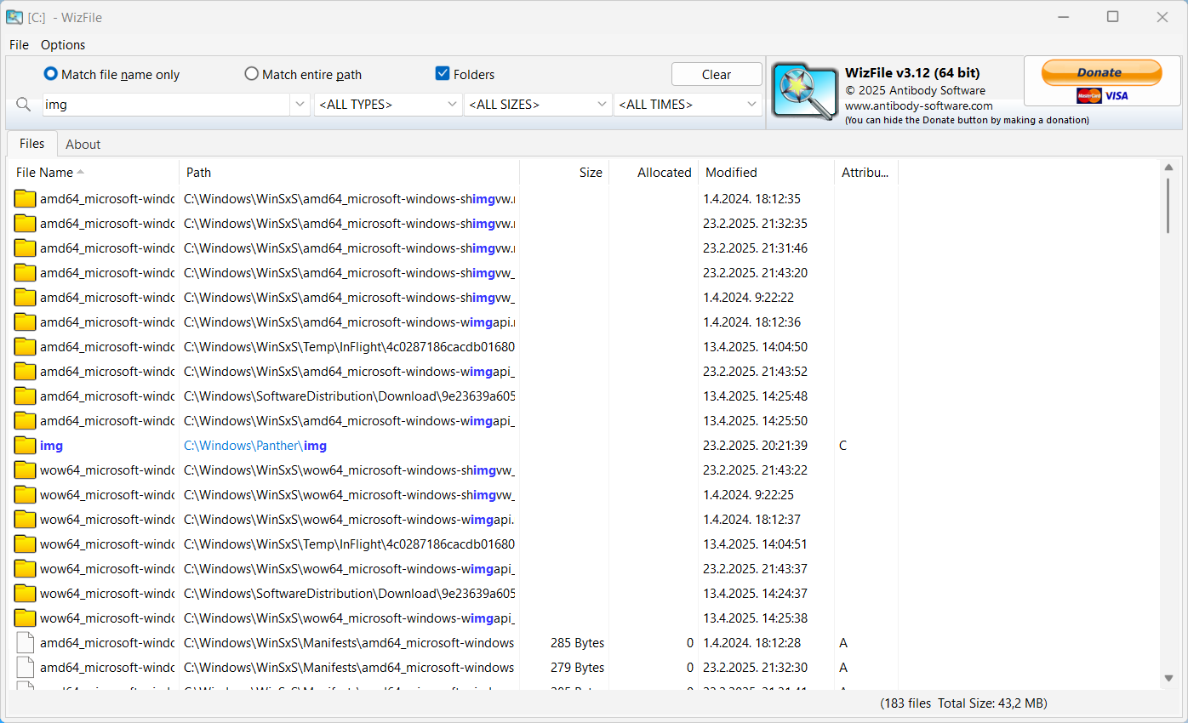Click folder icon for row modified 21:43:20
The width and height of the screenshot is (1188, 723).
(x=26, y=273)
